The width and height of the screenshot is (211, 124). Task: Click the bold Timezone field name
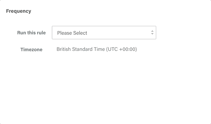(x=31, y=50)
